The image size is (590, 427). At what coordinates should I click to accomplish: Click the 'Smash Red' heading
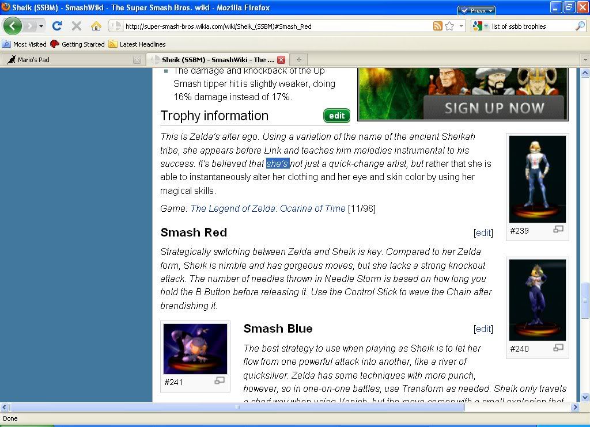coord(194,232)
